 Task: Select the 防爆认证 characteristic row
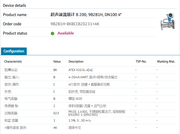click(11, 70)
